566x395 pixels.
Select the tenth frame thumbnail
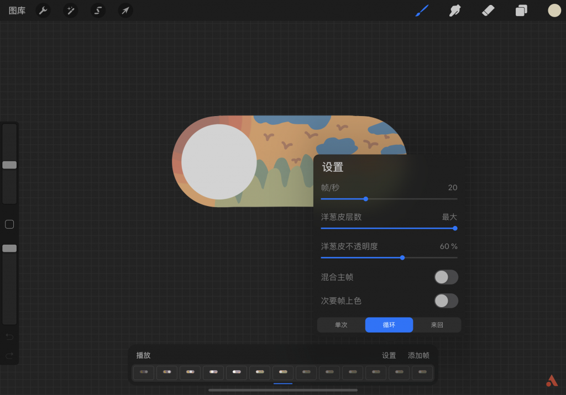point(353,373)
